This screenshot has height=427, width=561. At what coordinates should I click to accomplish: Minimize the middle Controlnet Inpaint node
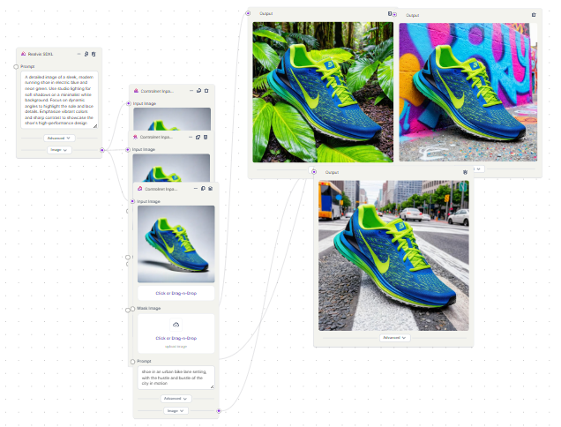click(191, 137)
